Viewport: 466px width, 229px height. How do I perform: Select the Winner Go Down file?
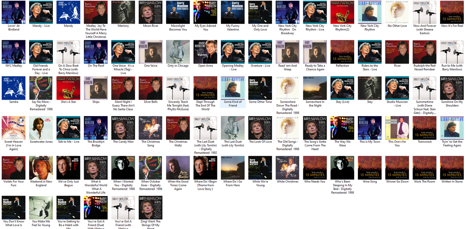[397, 168]
